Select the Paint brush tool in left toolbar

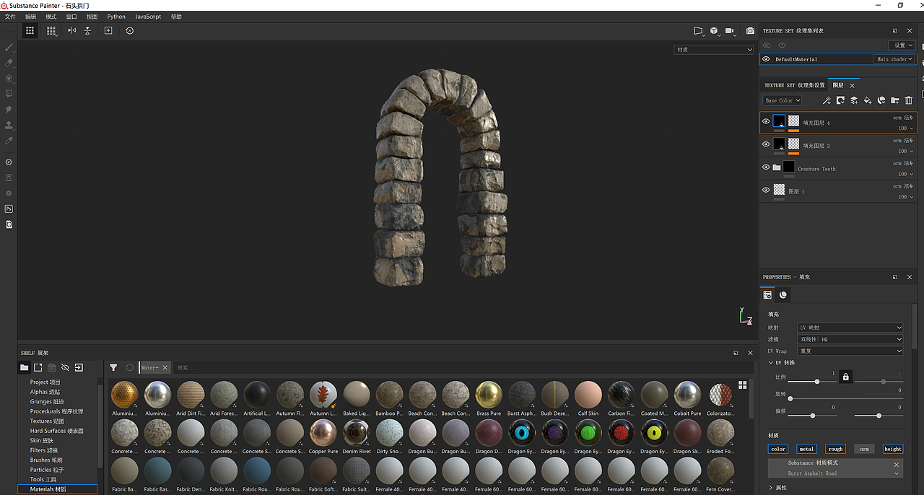pyautogui.click(x=9, y=47)
